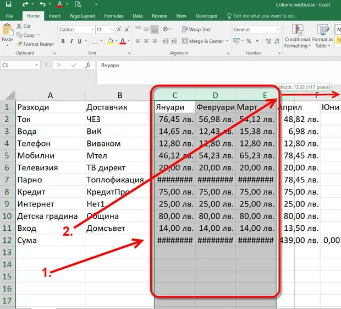Toggle Bold formatting
This screenshot has height=309, width=341.
pyautogui.click(x=63, y=41)
